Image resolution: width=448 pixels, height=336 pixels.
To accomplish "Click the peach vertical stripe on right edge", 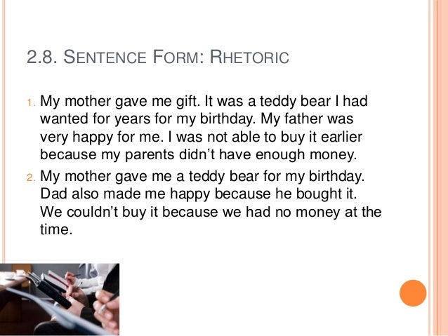I will (x=440, y=168).
